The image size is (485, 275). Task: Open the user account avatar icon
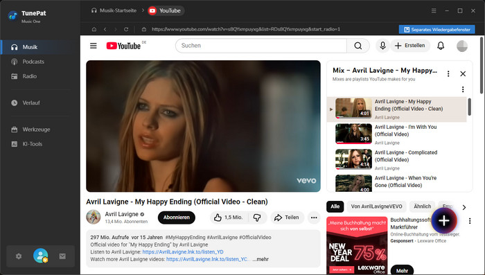click(40, 256)
